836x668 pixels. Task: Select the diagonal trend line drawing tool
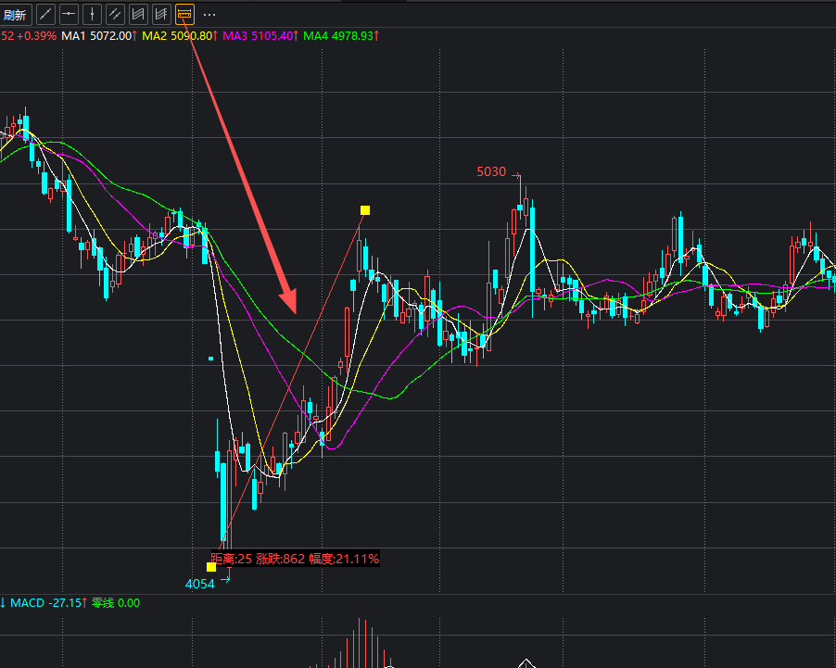tap(45, 14)
